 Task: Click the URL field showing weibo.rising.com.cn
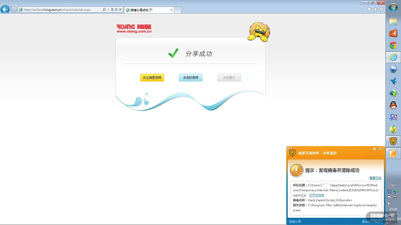(60, 9)
